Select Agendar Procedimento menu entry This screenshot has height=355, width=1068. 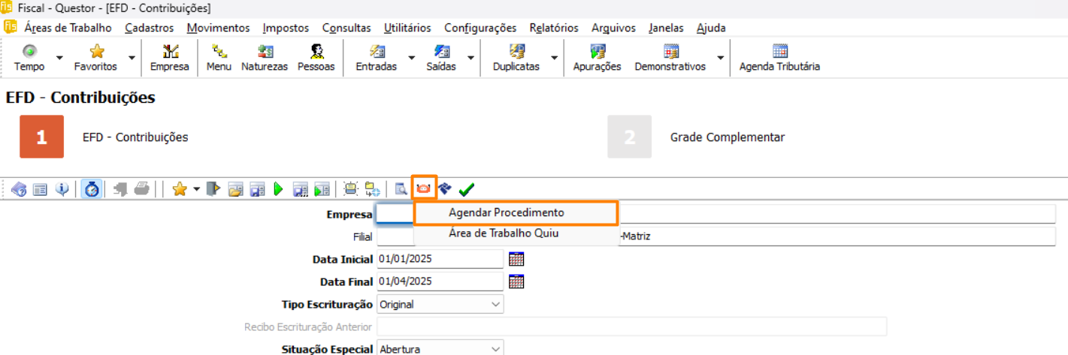tap(506, 212)
